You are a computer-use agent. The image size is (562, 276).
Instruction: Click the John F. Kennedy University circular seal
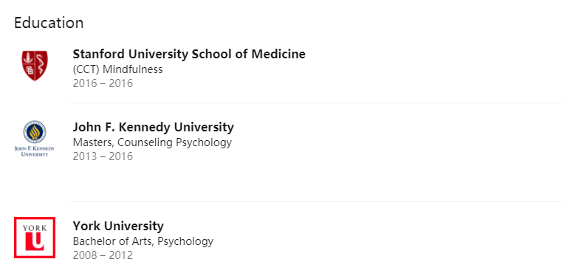35,132
